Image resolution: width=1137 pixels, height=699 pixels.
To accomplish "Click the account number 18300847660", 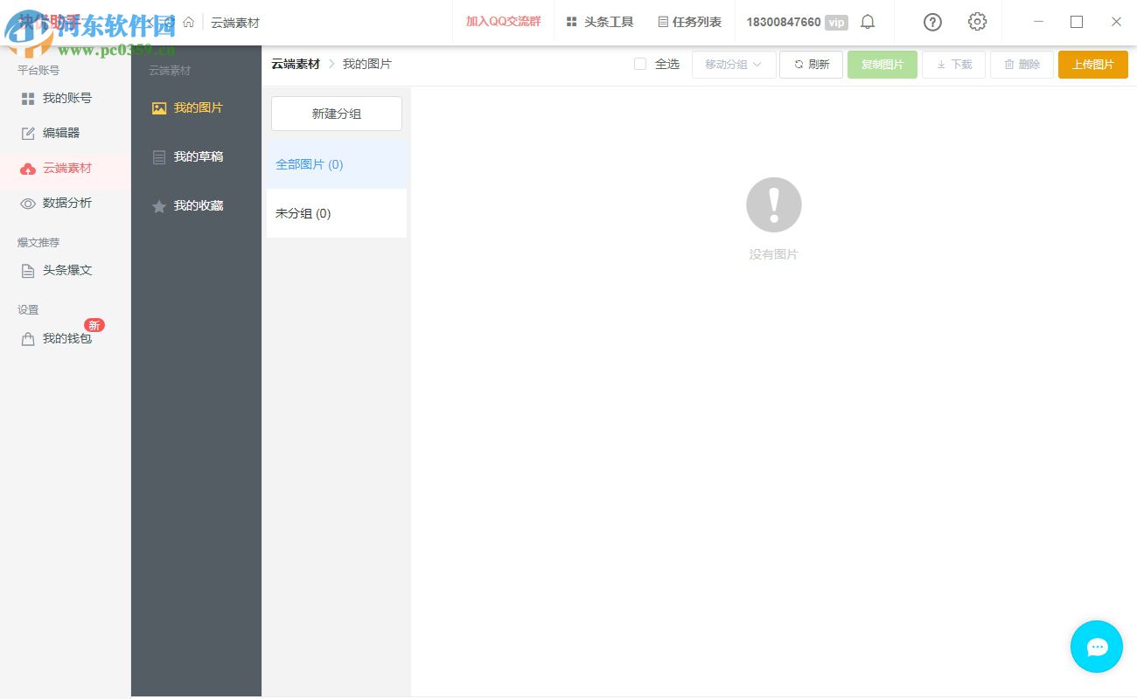I will click(784, 22).
